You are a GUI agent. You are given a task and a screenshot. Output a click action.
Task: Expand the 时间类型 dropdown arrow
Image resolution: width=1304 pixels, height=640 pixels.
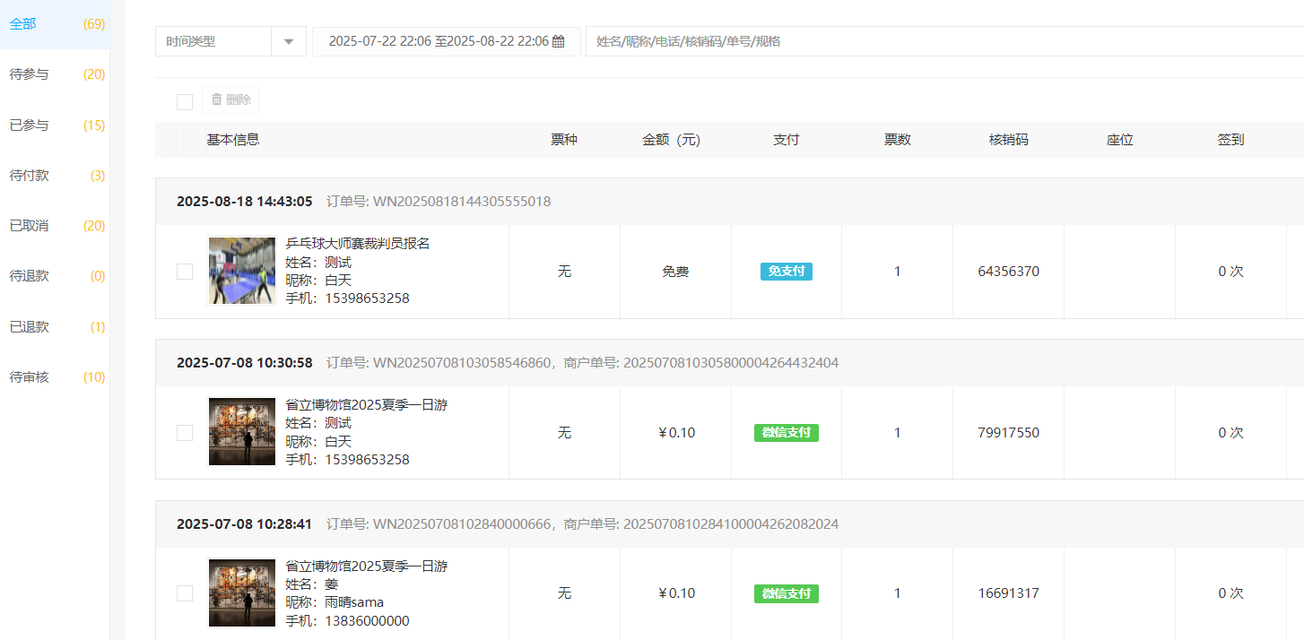[289, 41]
